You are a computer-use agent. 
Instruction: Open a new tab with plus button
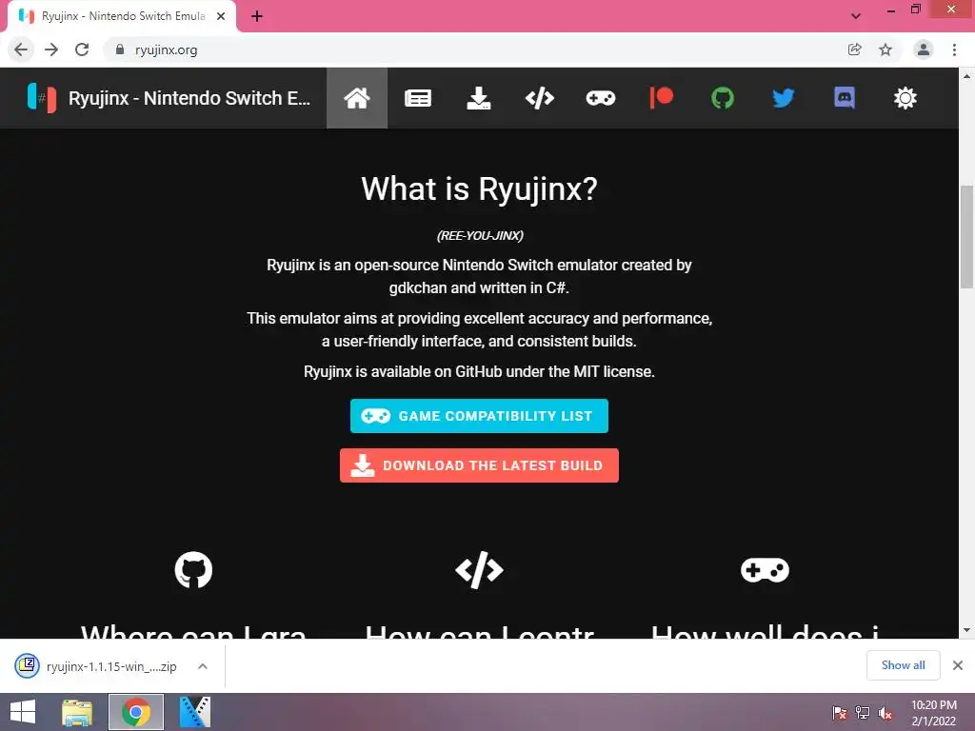[x=257, y=16]
